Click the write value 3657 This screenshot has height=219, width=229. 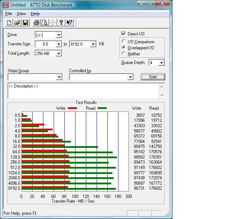pyautogui.click(x=140, y=115)
